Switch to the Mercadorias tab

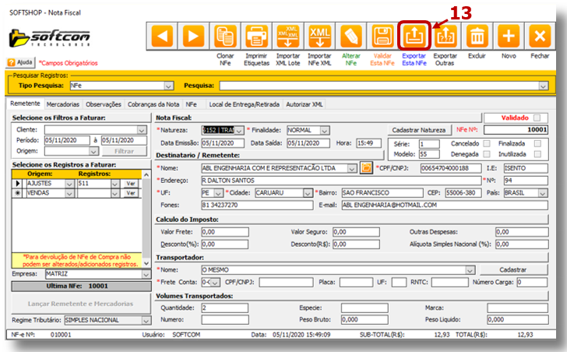tap(62, 104)
